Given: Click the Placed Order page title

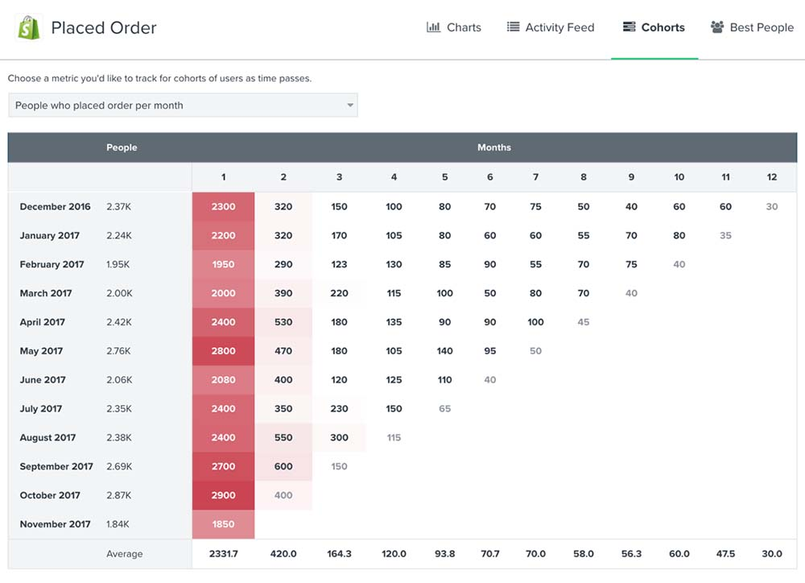Looking at the screenshot, I should pyautogui.click(x=104, y=27).
